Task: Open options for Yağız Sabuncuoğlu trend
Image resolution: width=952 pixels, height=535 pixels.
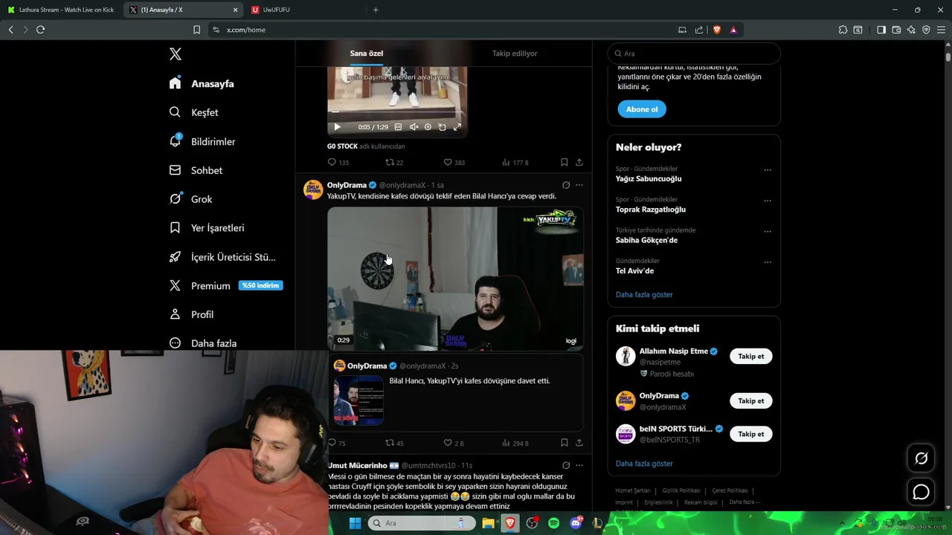Action: click(x=768, y=170)
